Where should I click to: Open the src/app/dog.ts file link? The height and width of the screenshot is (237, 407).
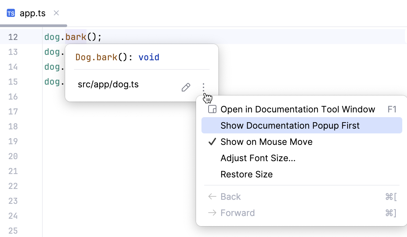[x=108, y=84]
